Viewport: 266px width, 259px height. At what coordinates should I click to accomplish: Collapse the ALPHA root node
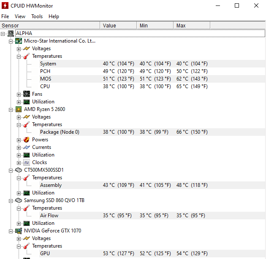click(3, 34)
